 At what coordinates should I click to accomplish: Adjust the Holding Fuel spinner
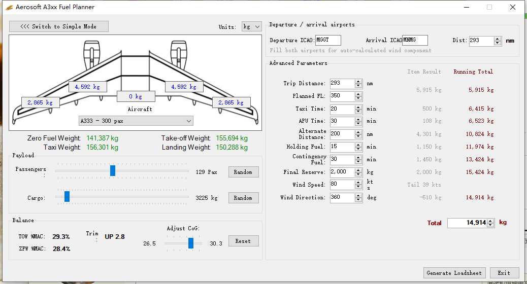[x=358, y=147]
